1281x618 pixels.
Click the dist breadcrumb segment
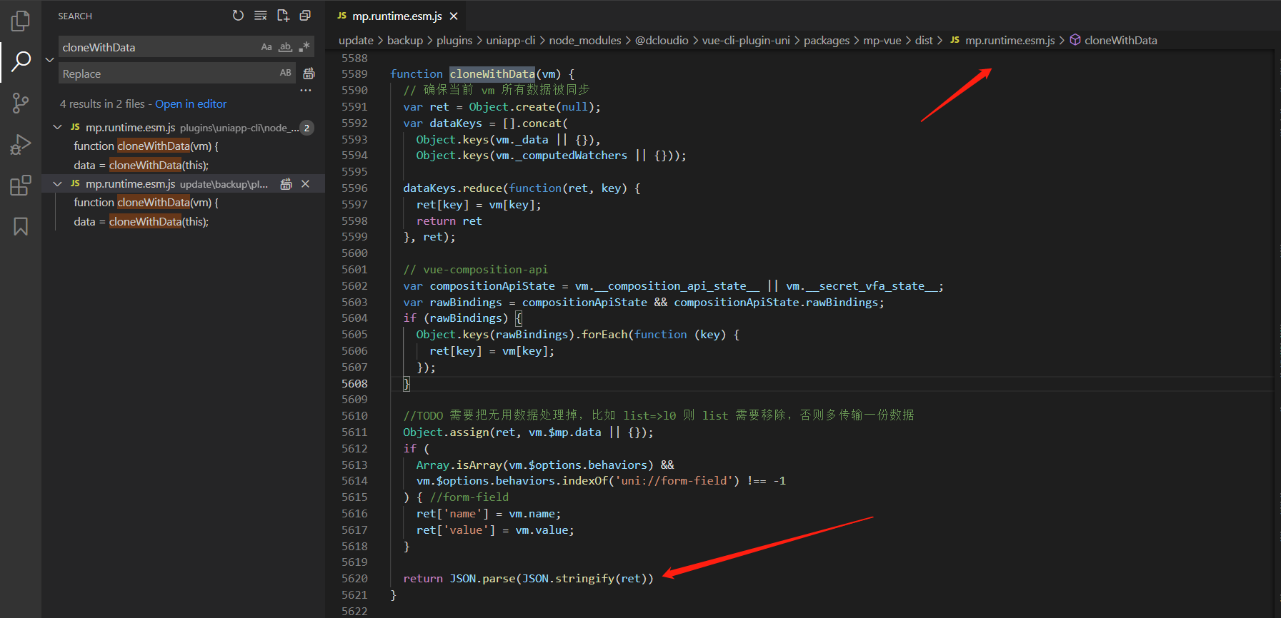(923, 41)
